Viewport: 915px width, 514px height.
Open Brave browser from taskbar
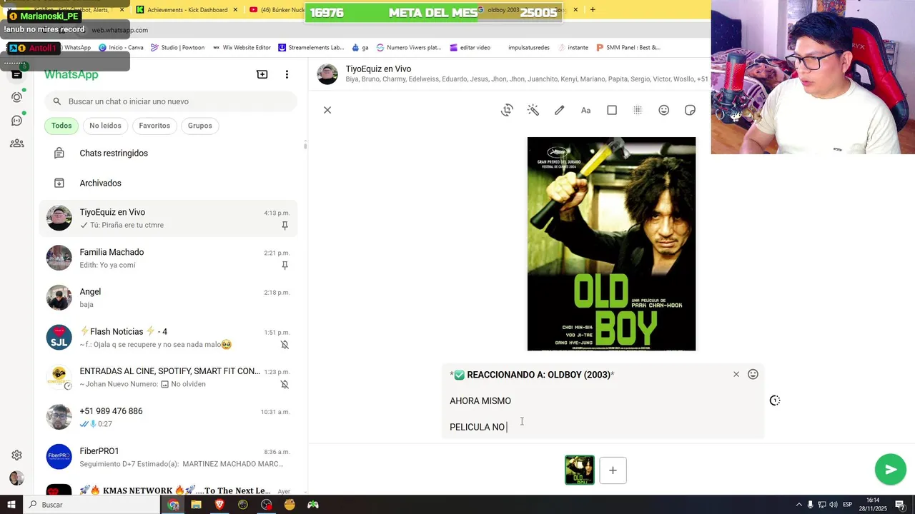click(219, 505)
